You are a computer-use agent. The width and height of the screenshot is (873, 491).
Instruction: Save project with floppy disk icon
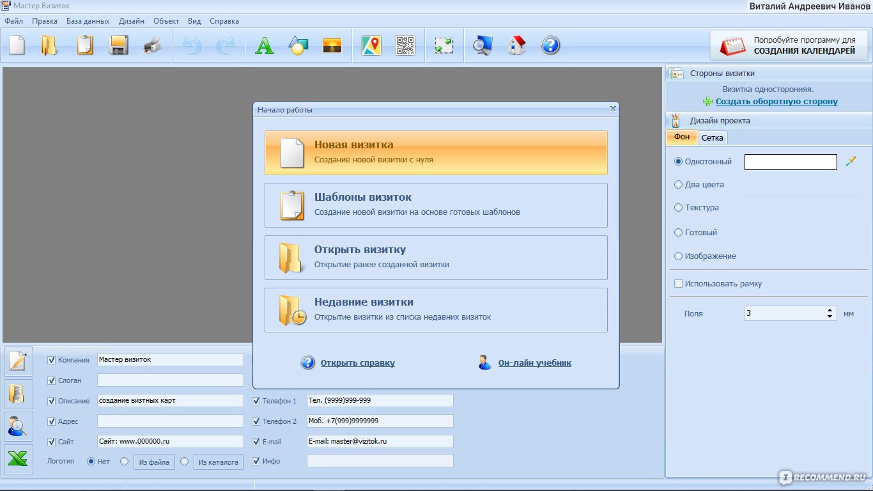coord(119,45)
